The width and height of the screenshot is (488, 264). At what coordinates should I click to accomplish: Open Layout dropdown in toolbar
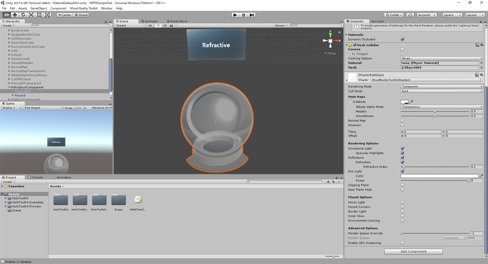pyautogui.click(x=475, y=15)
